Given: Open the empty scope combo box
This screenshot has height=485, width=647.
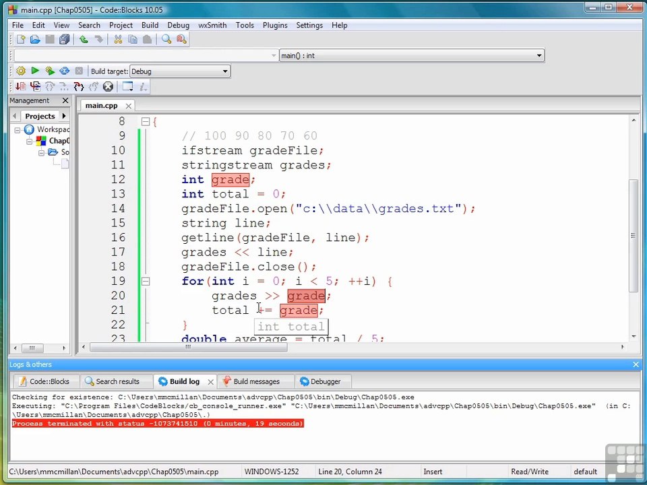Looking at the screenshot, I should click(146, 56).
